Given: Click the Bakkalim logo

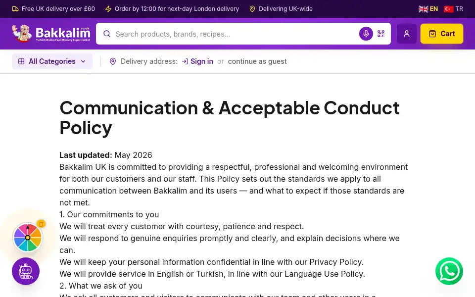Looking at the screenshot, I should pyautogui.click(x=51, y=34).
